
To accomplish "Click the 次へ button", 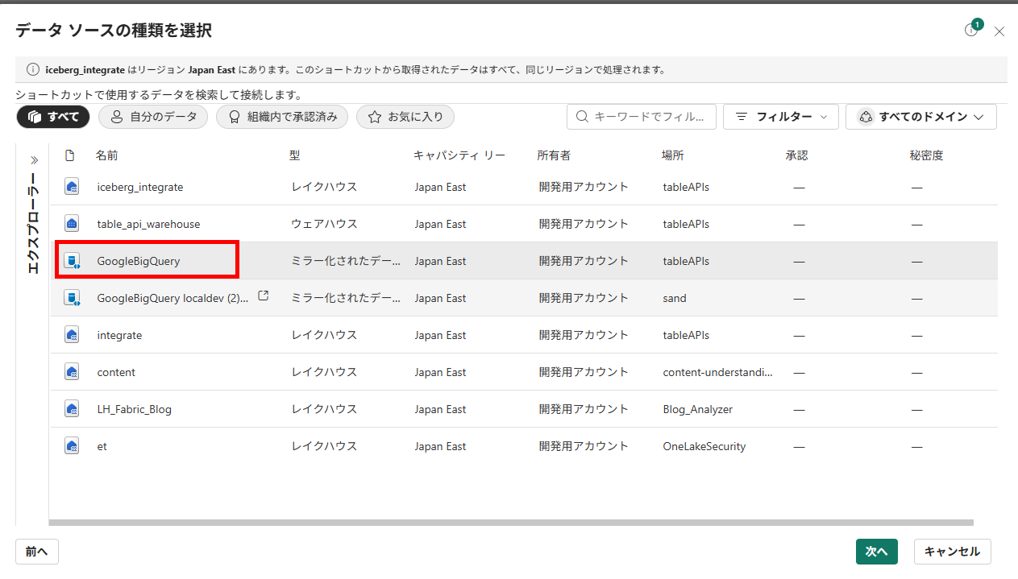I will [x=876, y=552].
